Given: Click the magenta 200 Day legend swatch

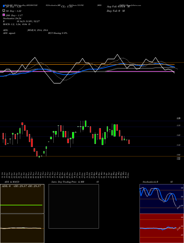Looking at the screenshot, I should coord(4,15).
